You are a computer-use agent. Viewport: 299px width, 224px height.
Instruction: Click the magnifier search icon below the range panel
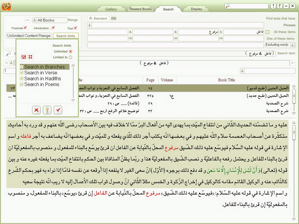click(x=8, y=54)
